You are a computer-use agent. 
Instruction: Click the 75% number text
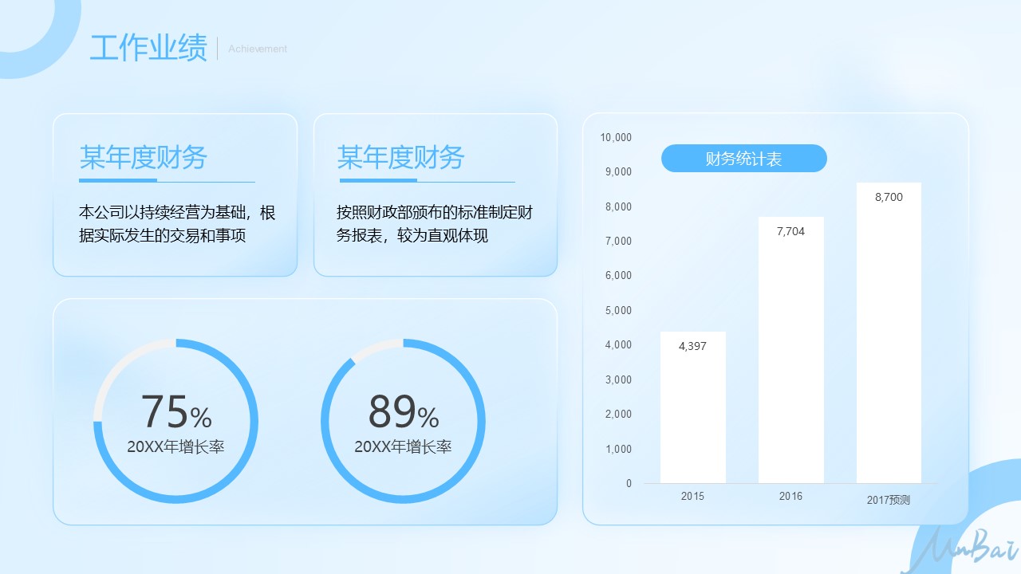click(x=176, y=412)
